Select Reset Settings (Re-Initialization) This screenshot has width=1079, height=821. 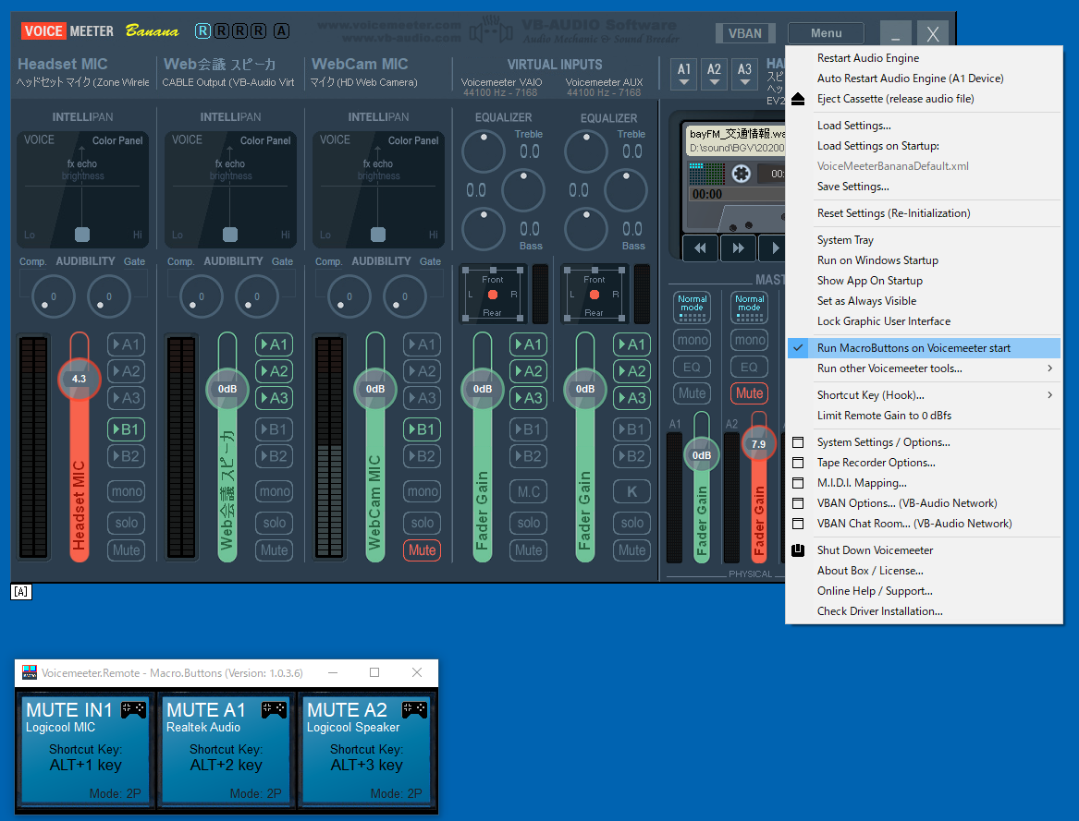click(924, 213)
